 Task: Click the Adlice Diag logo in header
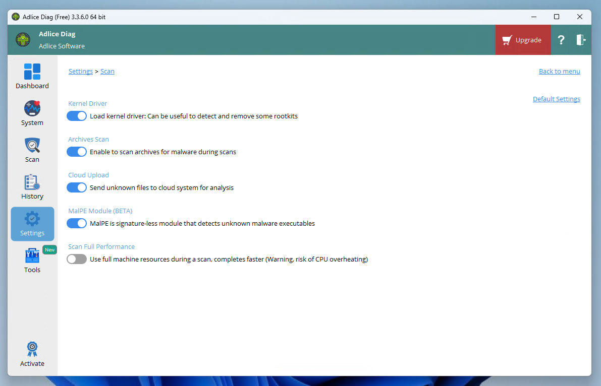click(23, 40)
